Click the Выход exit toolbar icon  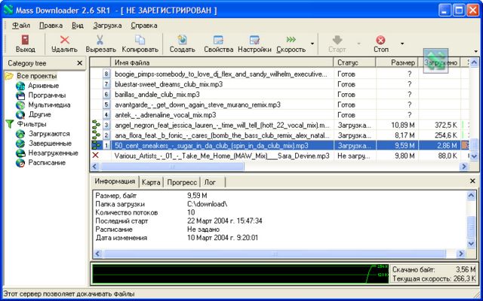25,40
